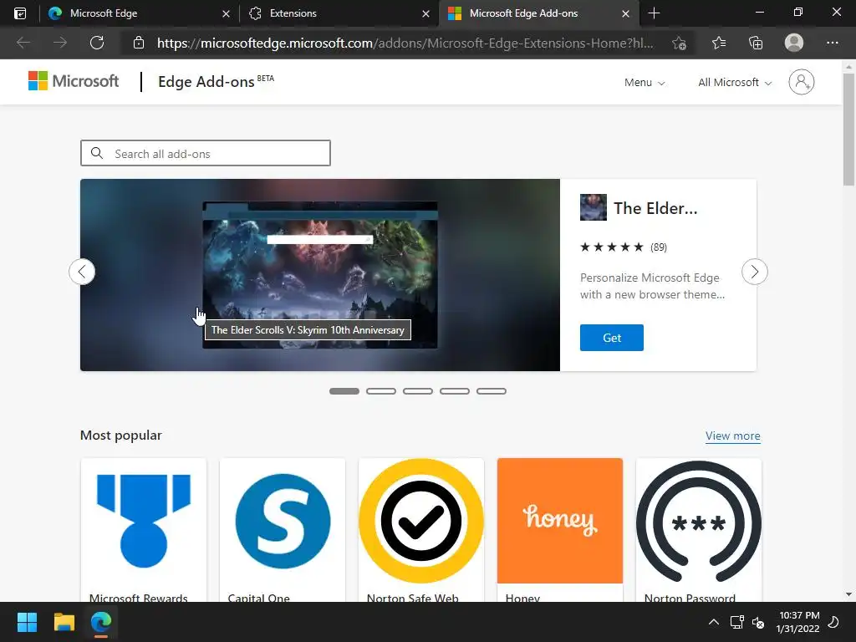Open File Explorer from taskbar
The image size is (856, 642).
[64, 622]
